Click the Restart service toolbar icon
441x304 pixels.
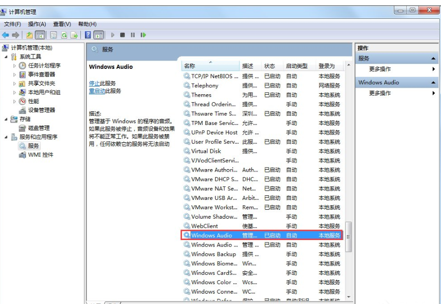(x=143, y=34)
